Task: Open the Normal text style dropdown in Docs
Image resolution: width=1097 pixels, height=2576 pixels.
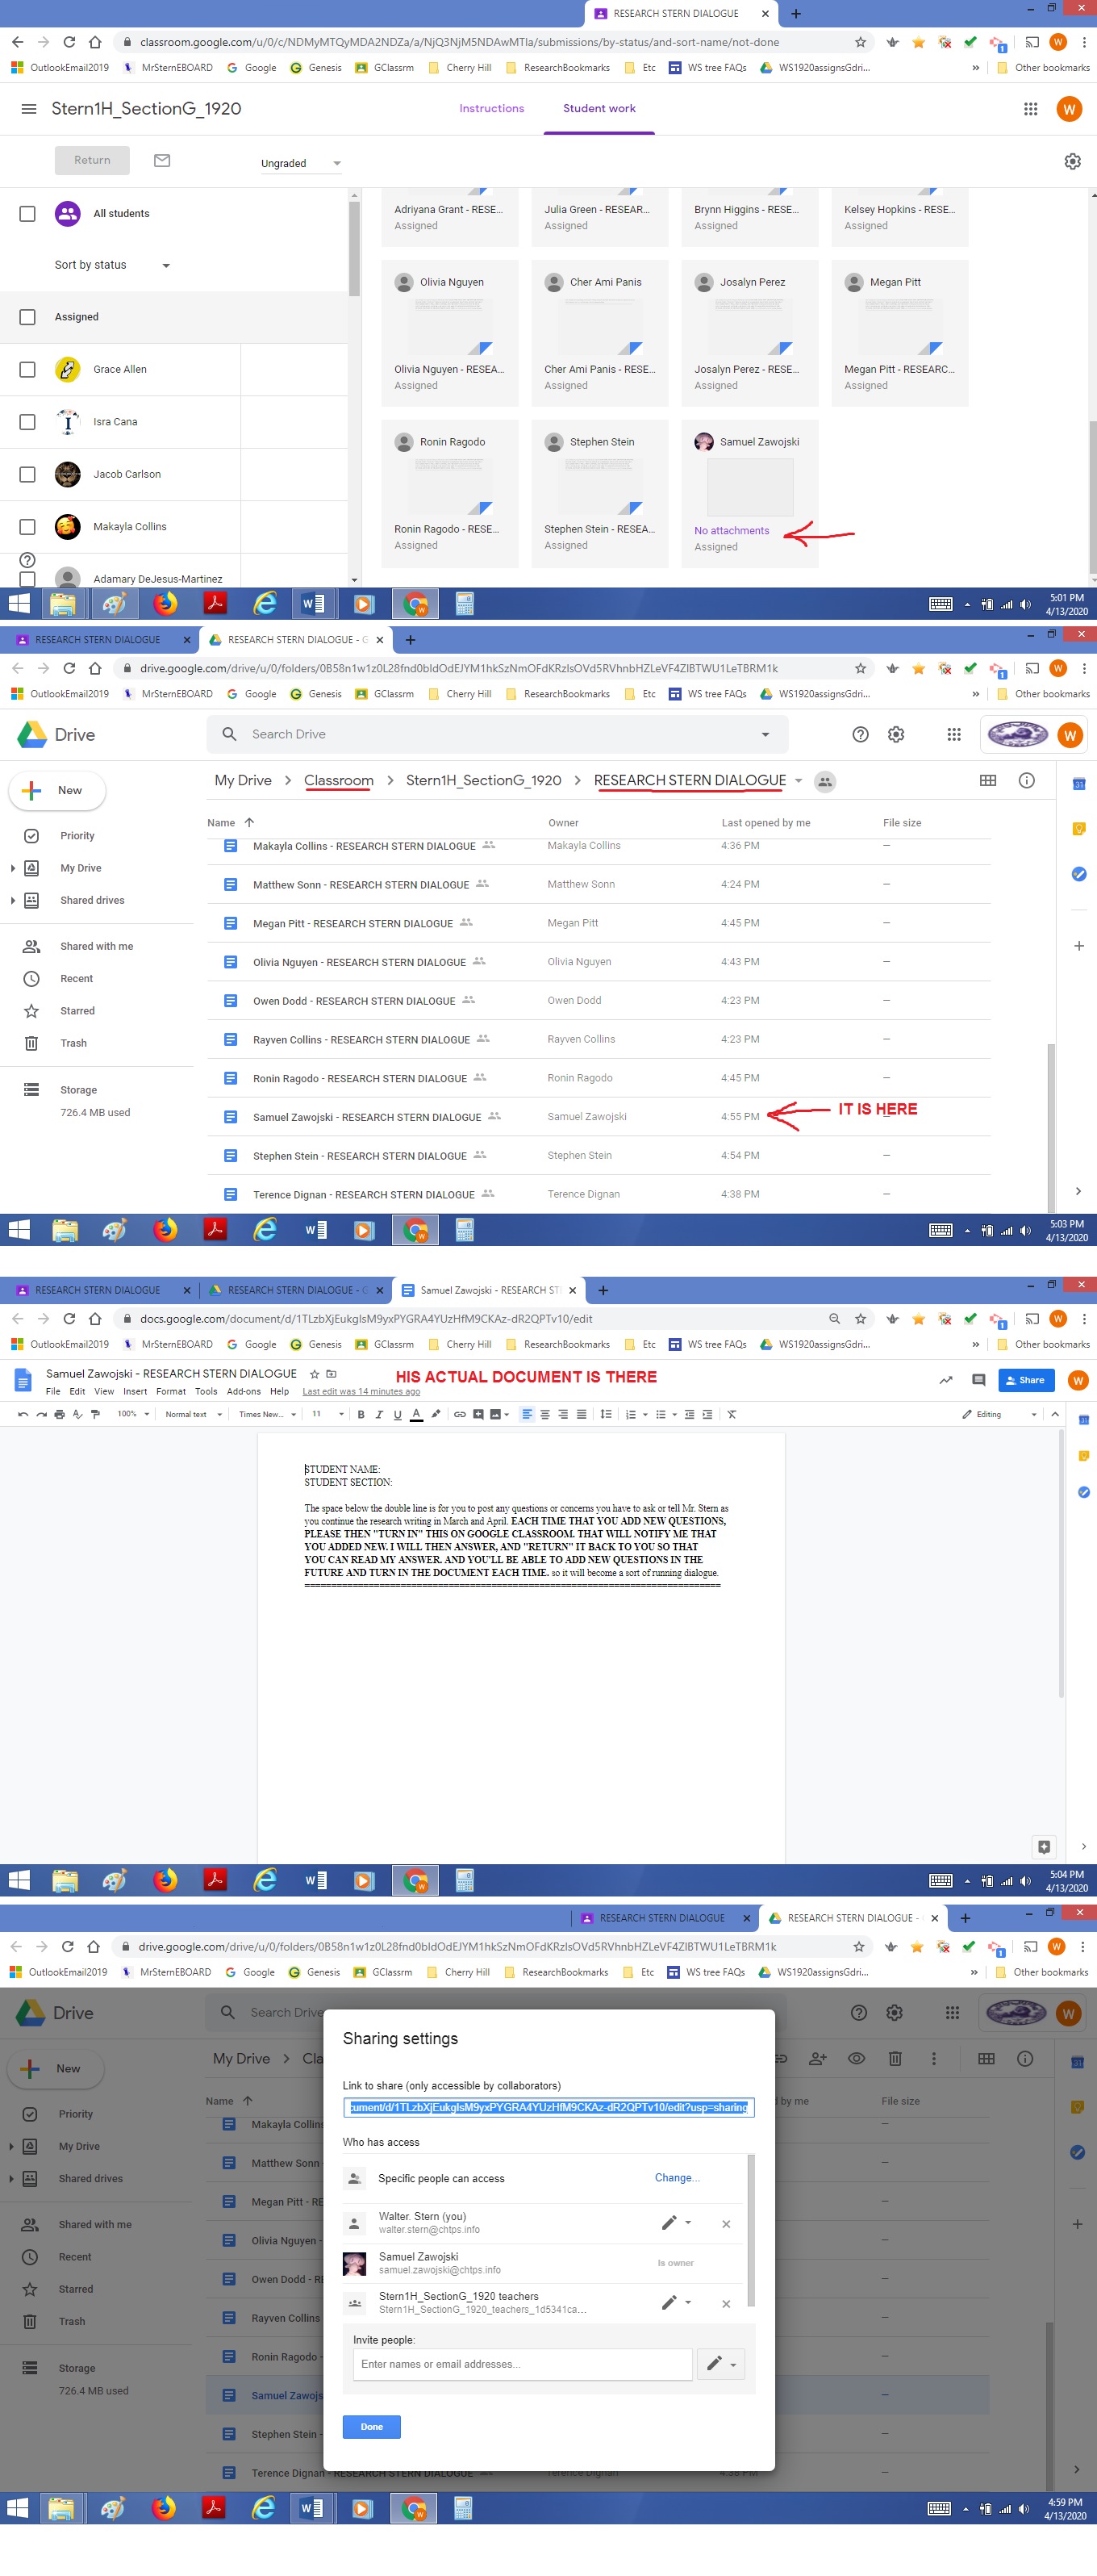Action: pyautogui.click(x=193, y=1414)
